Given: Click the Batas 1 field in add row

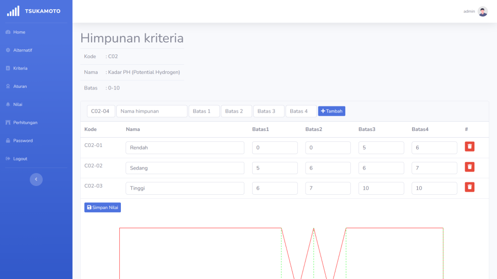Looking at the screenshot, I should tap(204, 111).
